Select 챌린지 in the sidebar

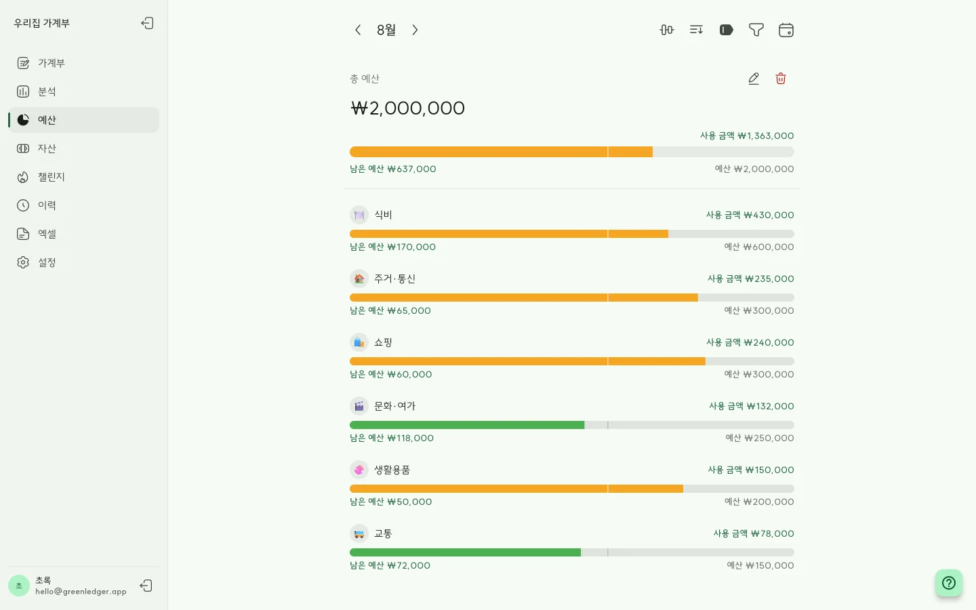(x=84, y=177)
